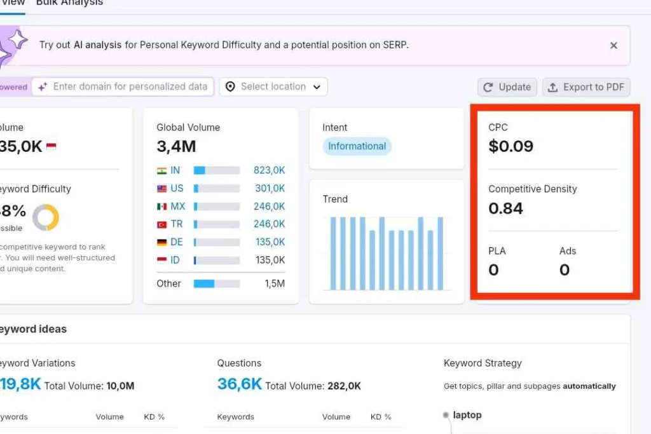Click the Competitive Density 0.84 value
The image size is (651, 434).
[505, 208]
